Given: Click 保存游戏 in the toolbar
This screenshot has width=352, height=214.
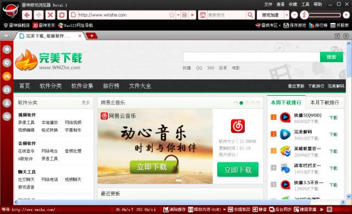Looking at the screenshot, I should (x=295, y=25).
